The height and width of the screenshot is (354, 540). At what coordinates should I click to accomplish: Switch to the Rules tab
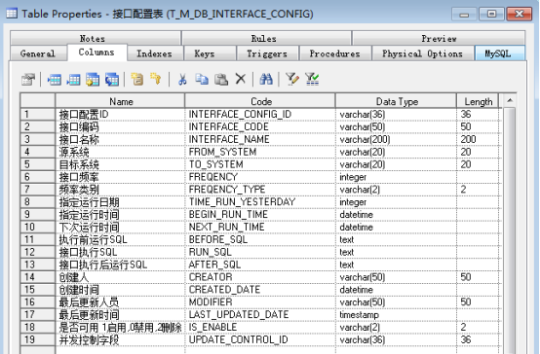(266, 38)
